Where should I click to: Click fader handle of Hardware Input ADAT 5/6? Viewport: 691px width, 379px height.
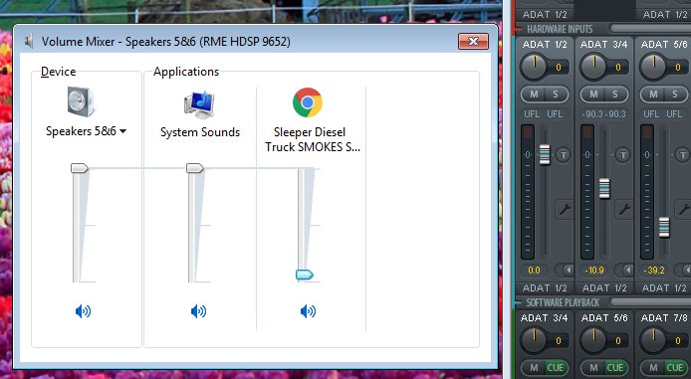[664, 227]
